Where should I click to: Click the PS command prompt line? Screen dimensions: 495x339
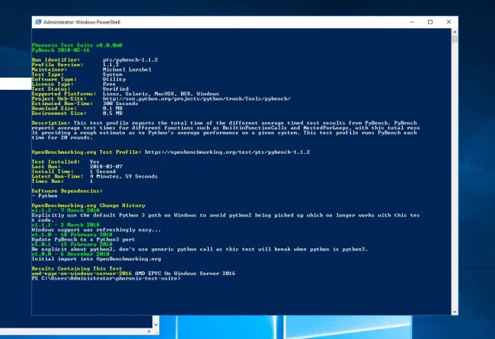(105, 278)
